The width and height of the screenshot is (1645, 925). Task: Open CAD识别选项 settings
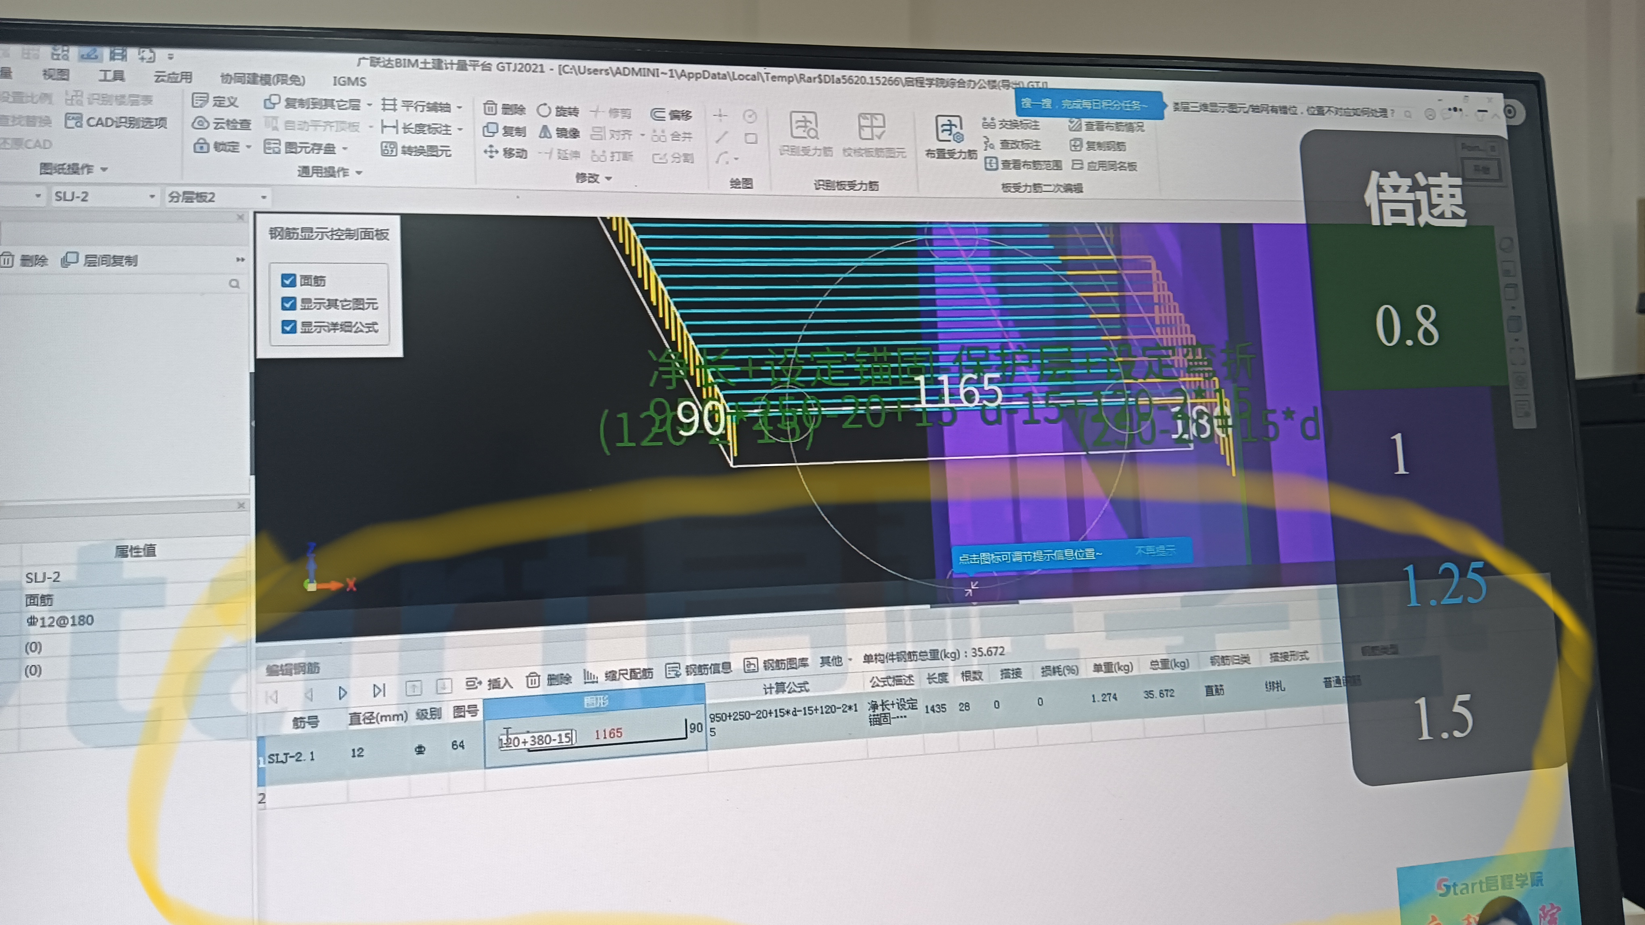117,121
